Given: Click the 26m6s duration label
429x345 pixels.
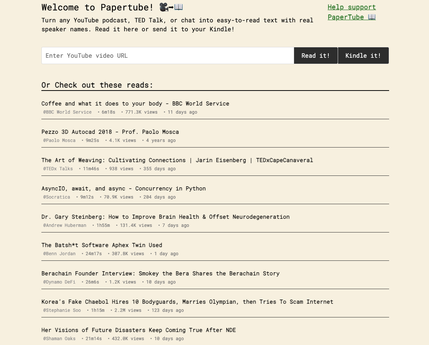Looking at the screenshot, I should [92, 282].
